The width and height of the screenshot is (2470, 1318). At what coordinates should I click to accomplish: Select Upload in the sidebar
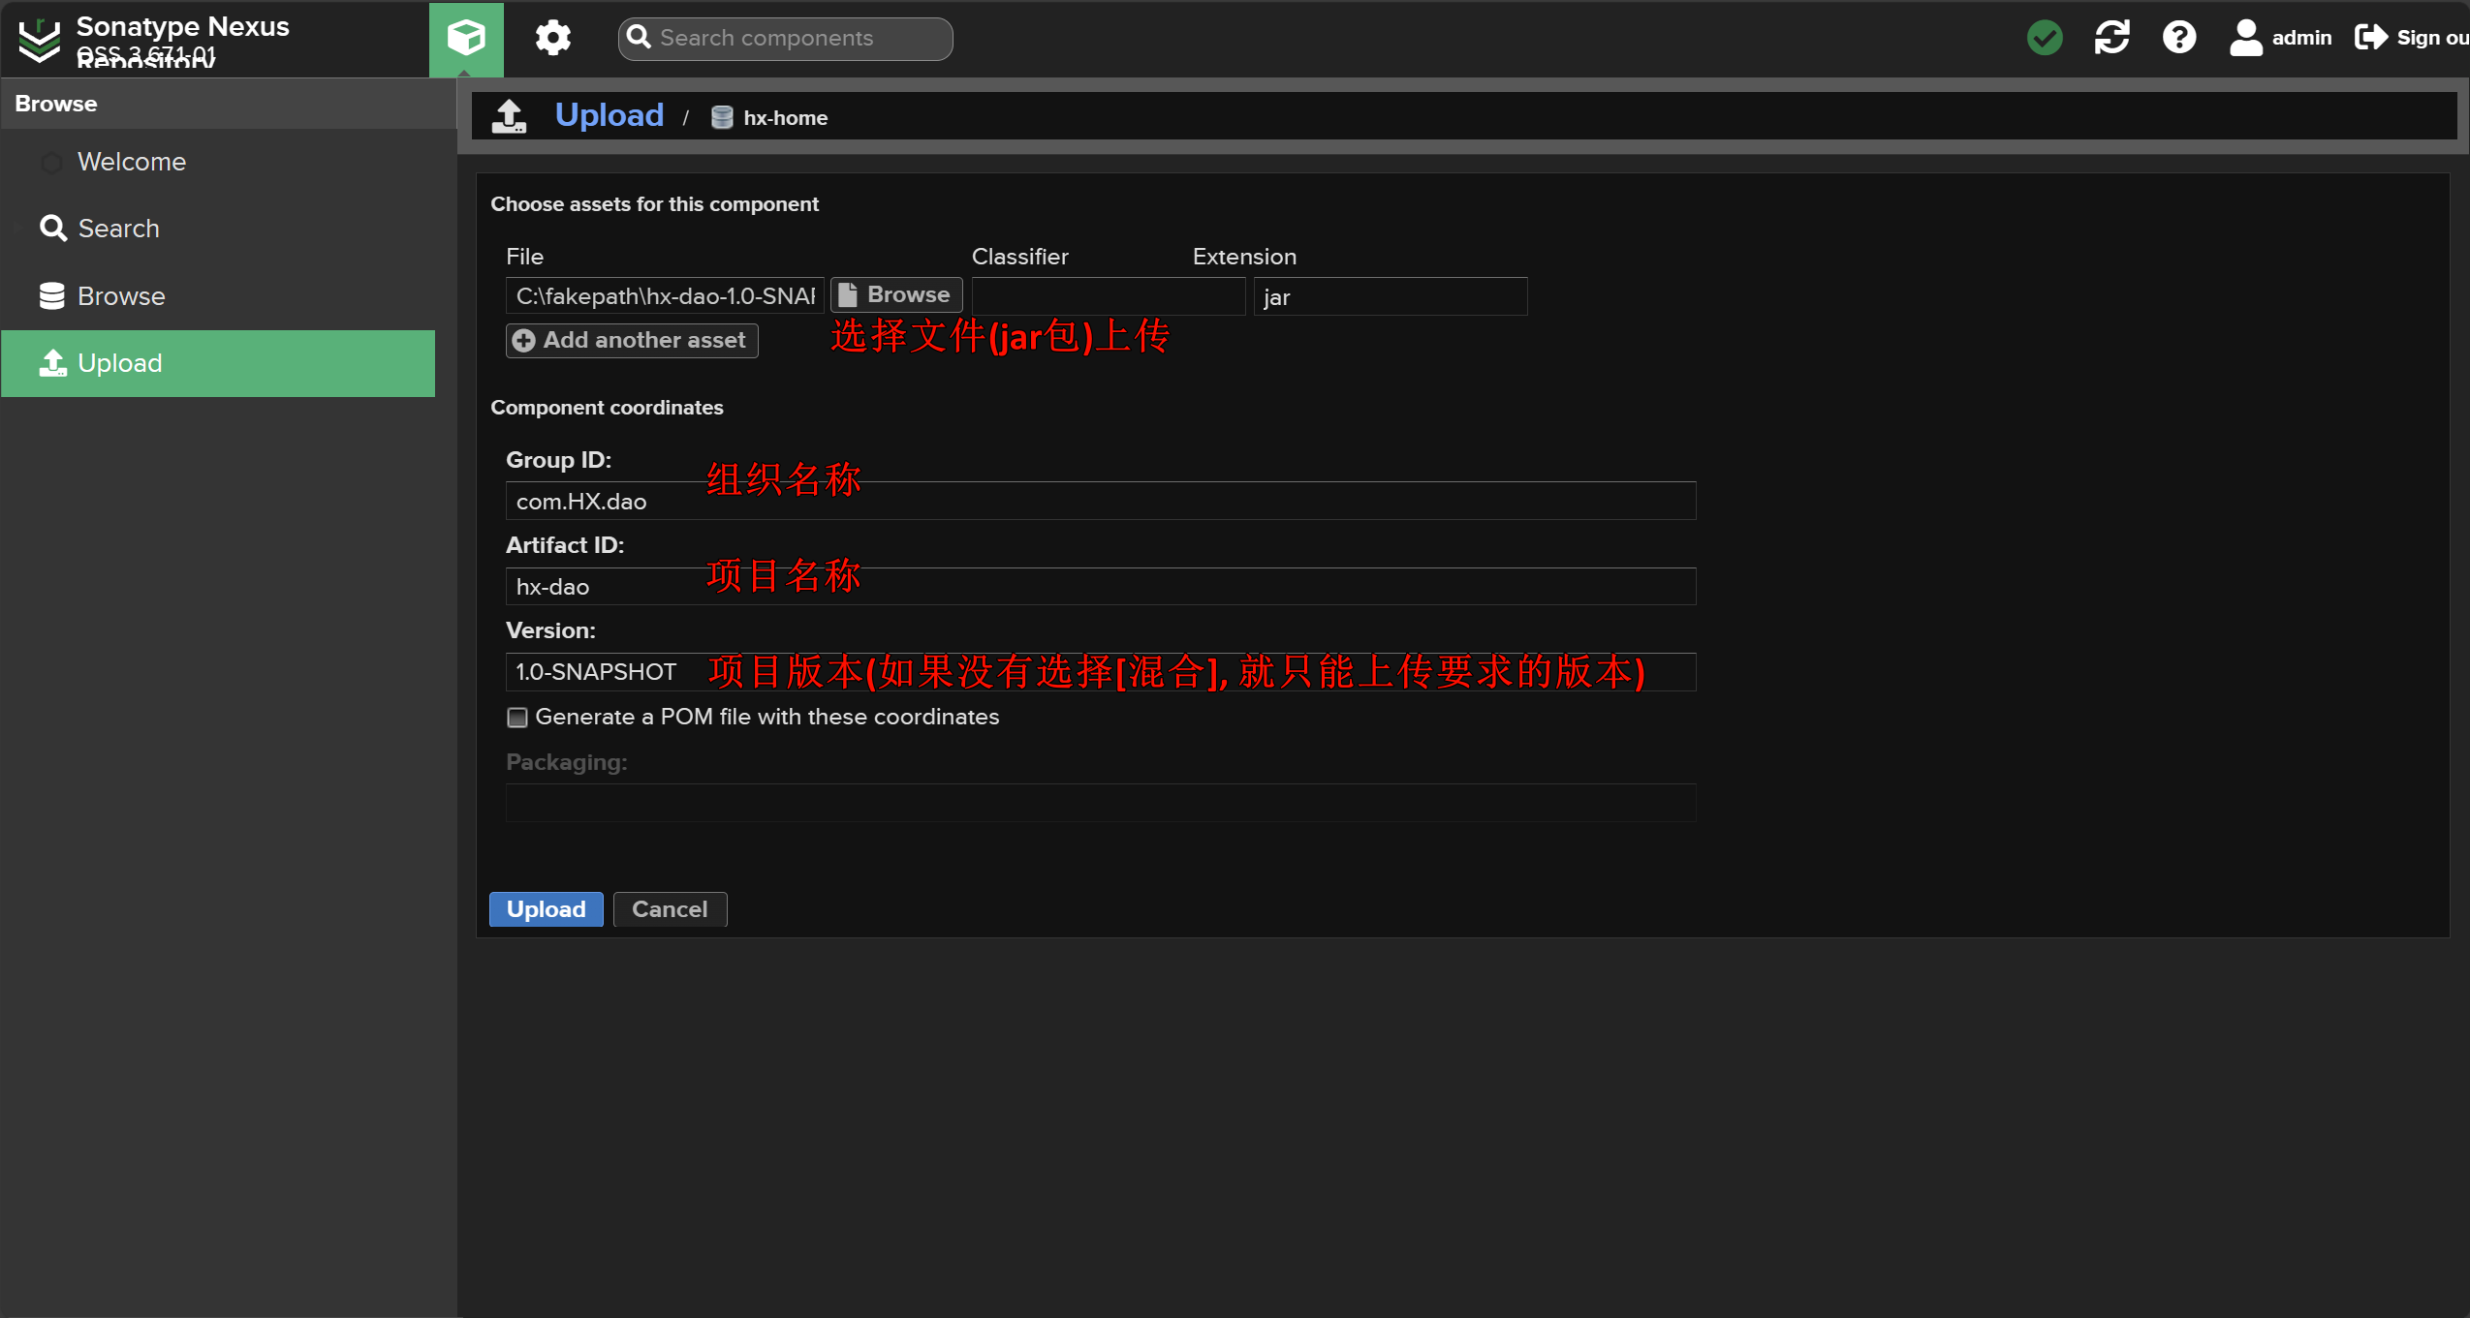pyautogui.click(x=120, y=363)
